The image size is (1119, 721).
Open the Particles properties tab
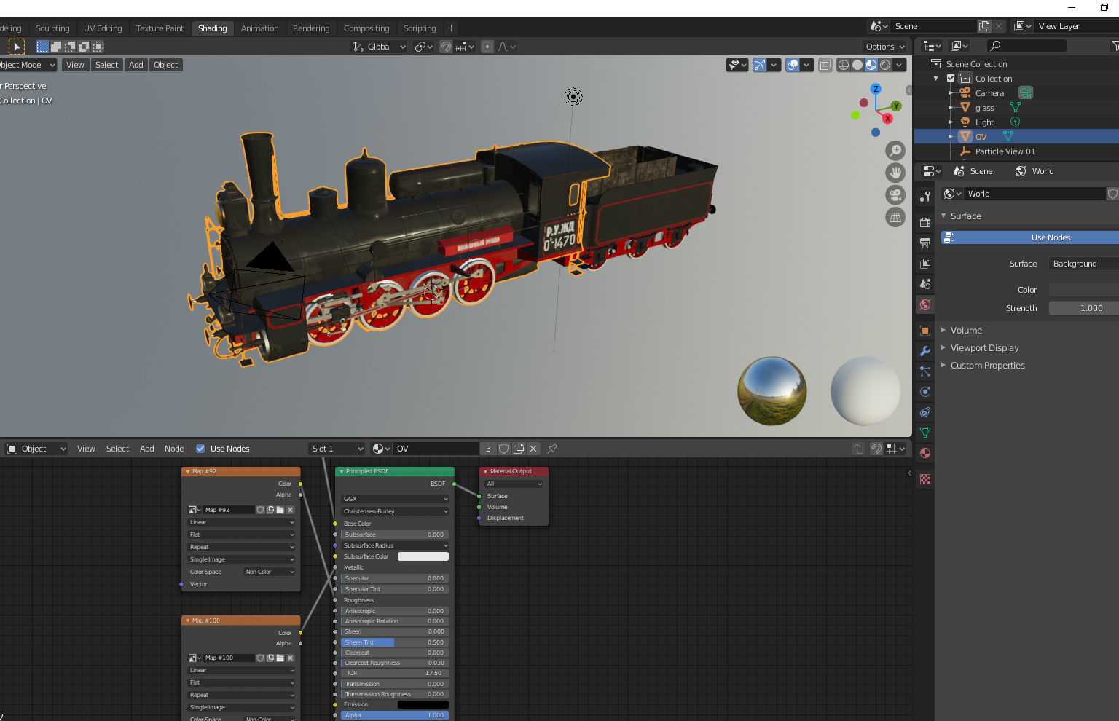tap(925, 371)
